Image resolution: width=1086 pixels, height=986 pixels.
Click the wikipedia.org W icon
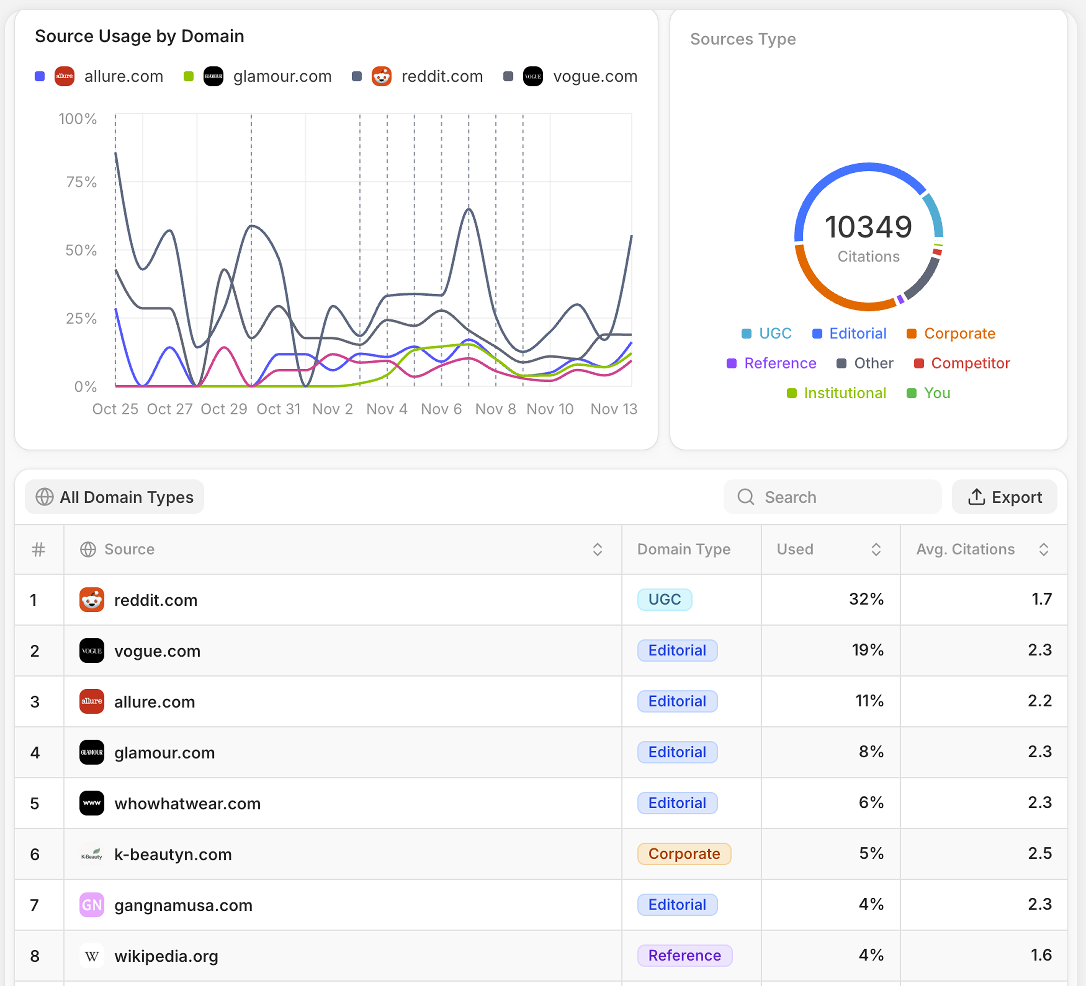click(x=92, y=956)
